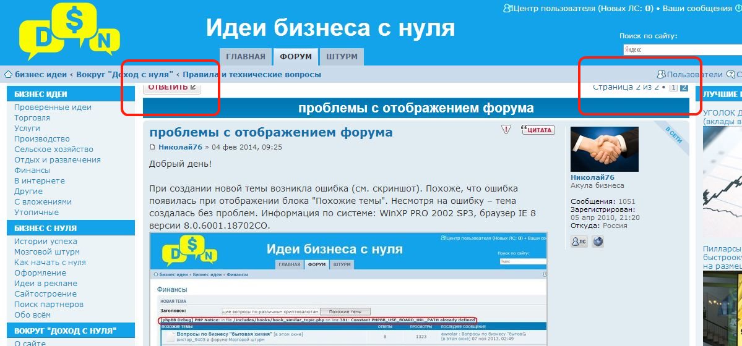742x346 pixels.
Task: Open Правила и технические вопросы breadcrumb
Action: pyautogui.click(x=251, y=75)
